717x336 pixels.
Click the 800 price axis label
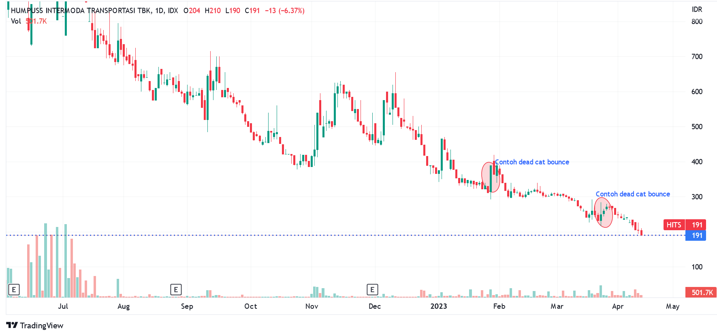697,21
